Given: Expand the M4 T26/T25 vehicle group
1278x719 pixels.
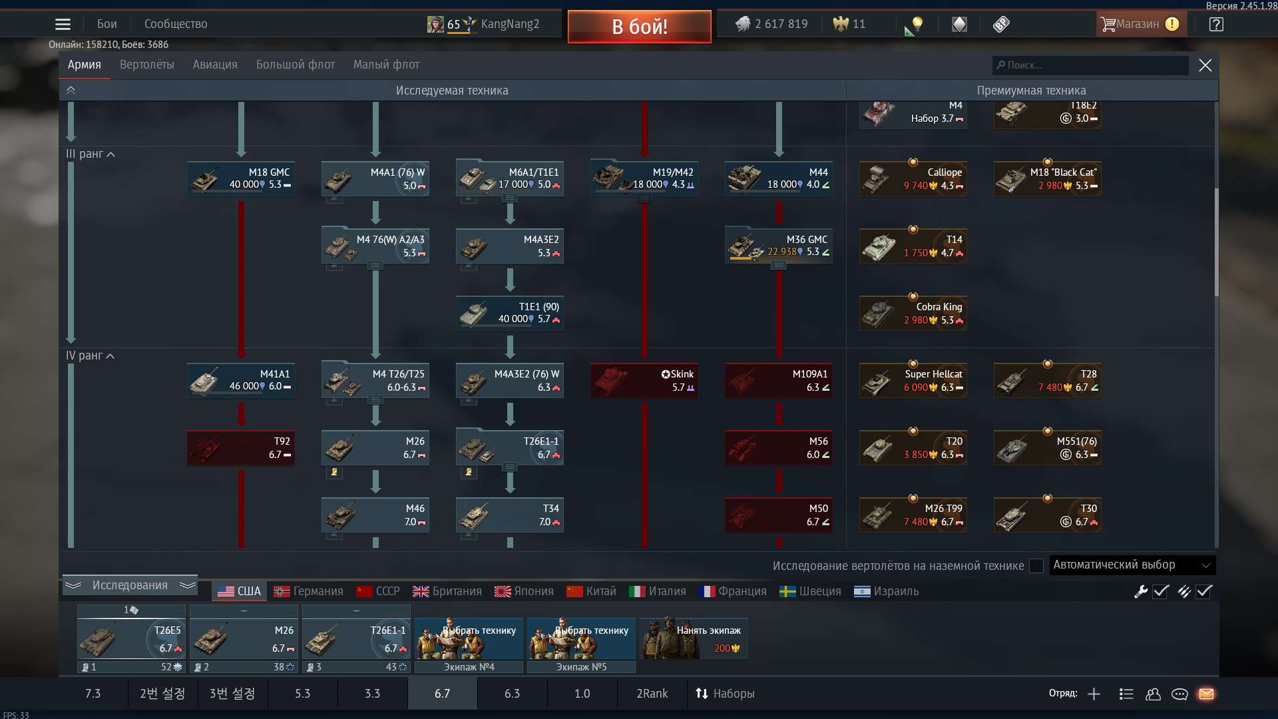Looking at the screenshot, I should coord(375,400).
